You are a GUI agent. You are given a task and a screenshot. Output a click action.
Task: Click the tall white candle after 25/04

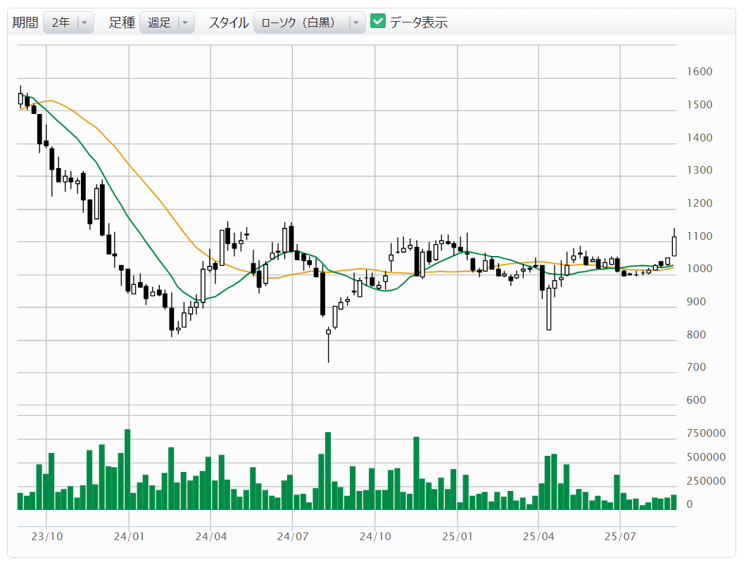click(x=549, y=308)
